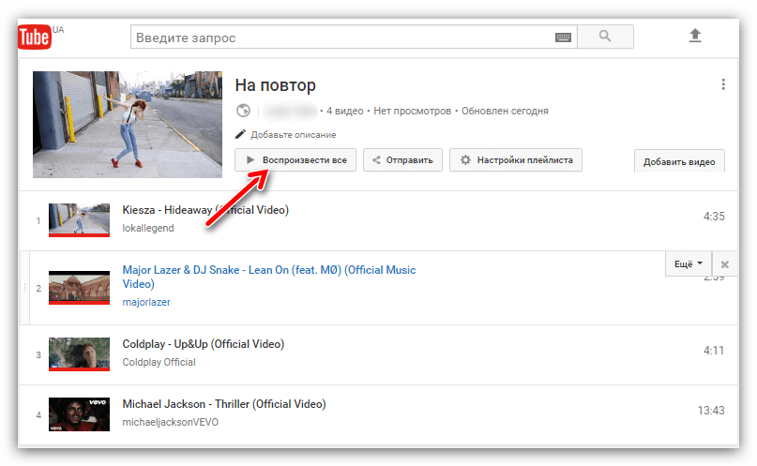Click the globe privacy icon
This screenshot has width=757, height=466.
coord(243,111)
